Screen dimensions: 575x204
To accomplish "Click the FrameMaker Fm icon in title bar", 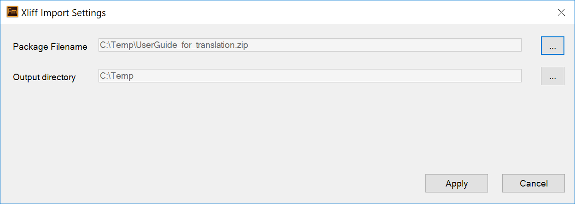I will pyautogui.click(x=12, y=12).
